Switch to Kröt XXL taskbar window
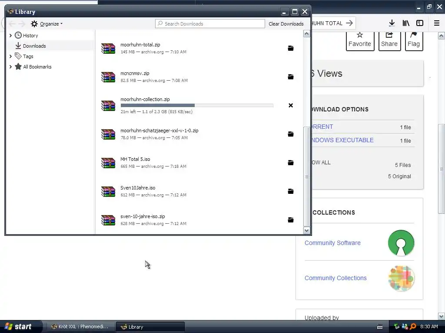Screen dimensions: 445x333 click(x=80, y=326)
